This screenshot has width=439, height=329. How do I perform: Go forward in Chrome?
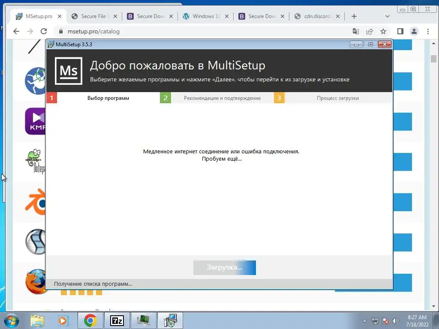click(x=30, y=31)
